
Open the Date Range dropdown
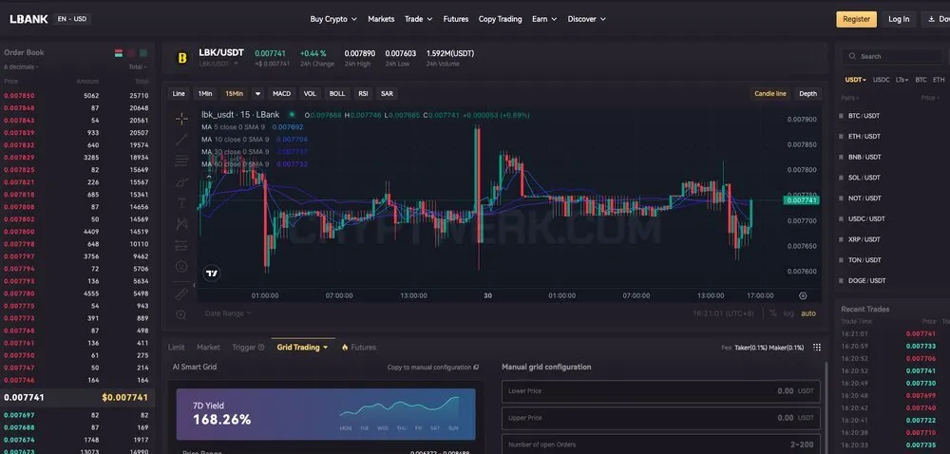pos(228,313)
